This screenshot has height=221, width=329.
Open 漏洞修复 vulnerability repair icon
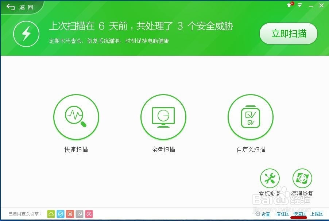tap(302, 178)
